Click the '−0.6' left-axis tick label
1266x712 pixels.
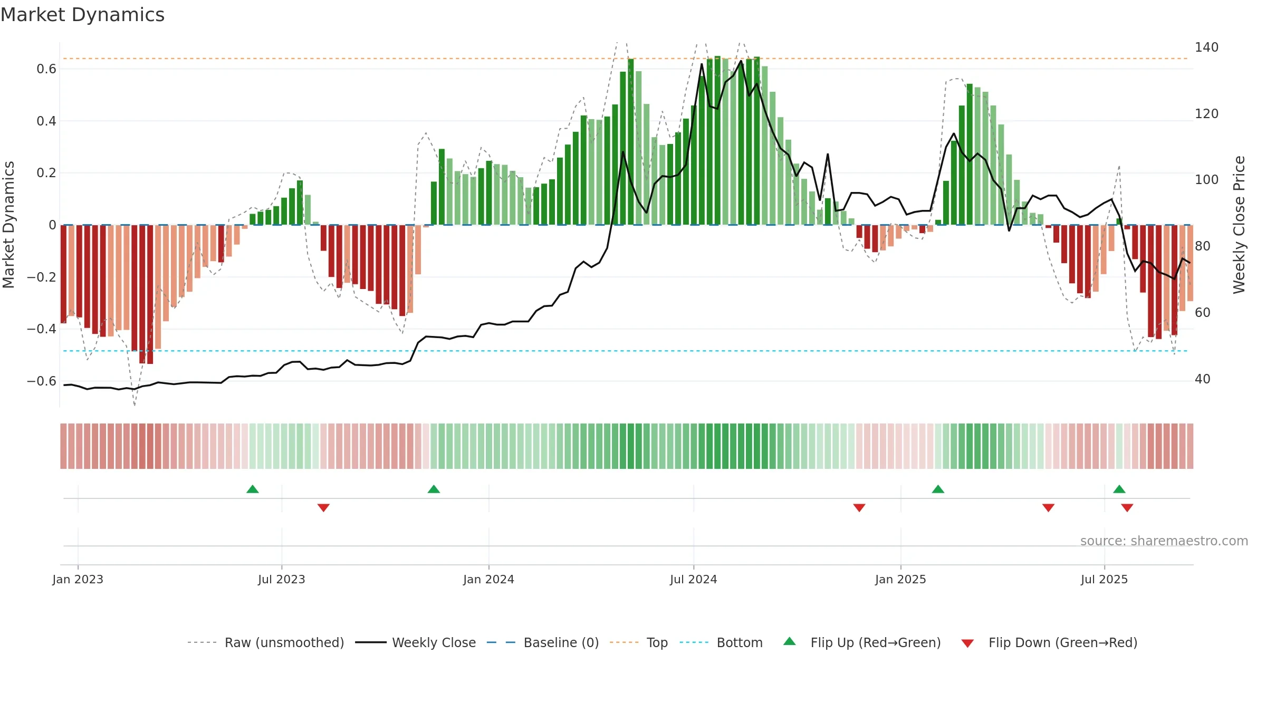click(x=42, y=381)
